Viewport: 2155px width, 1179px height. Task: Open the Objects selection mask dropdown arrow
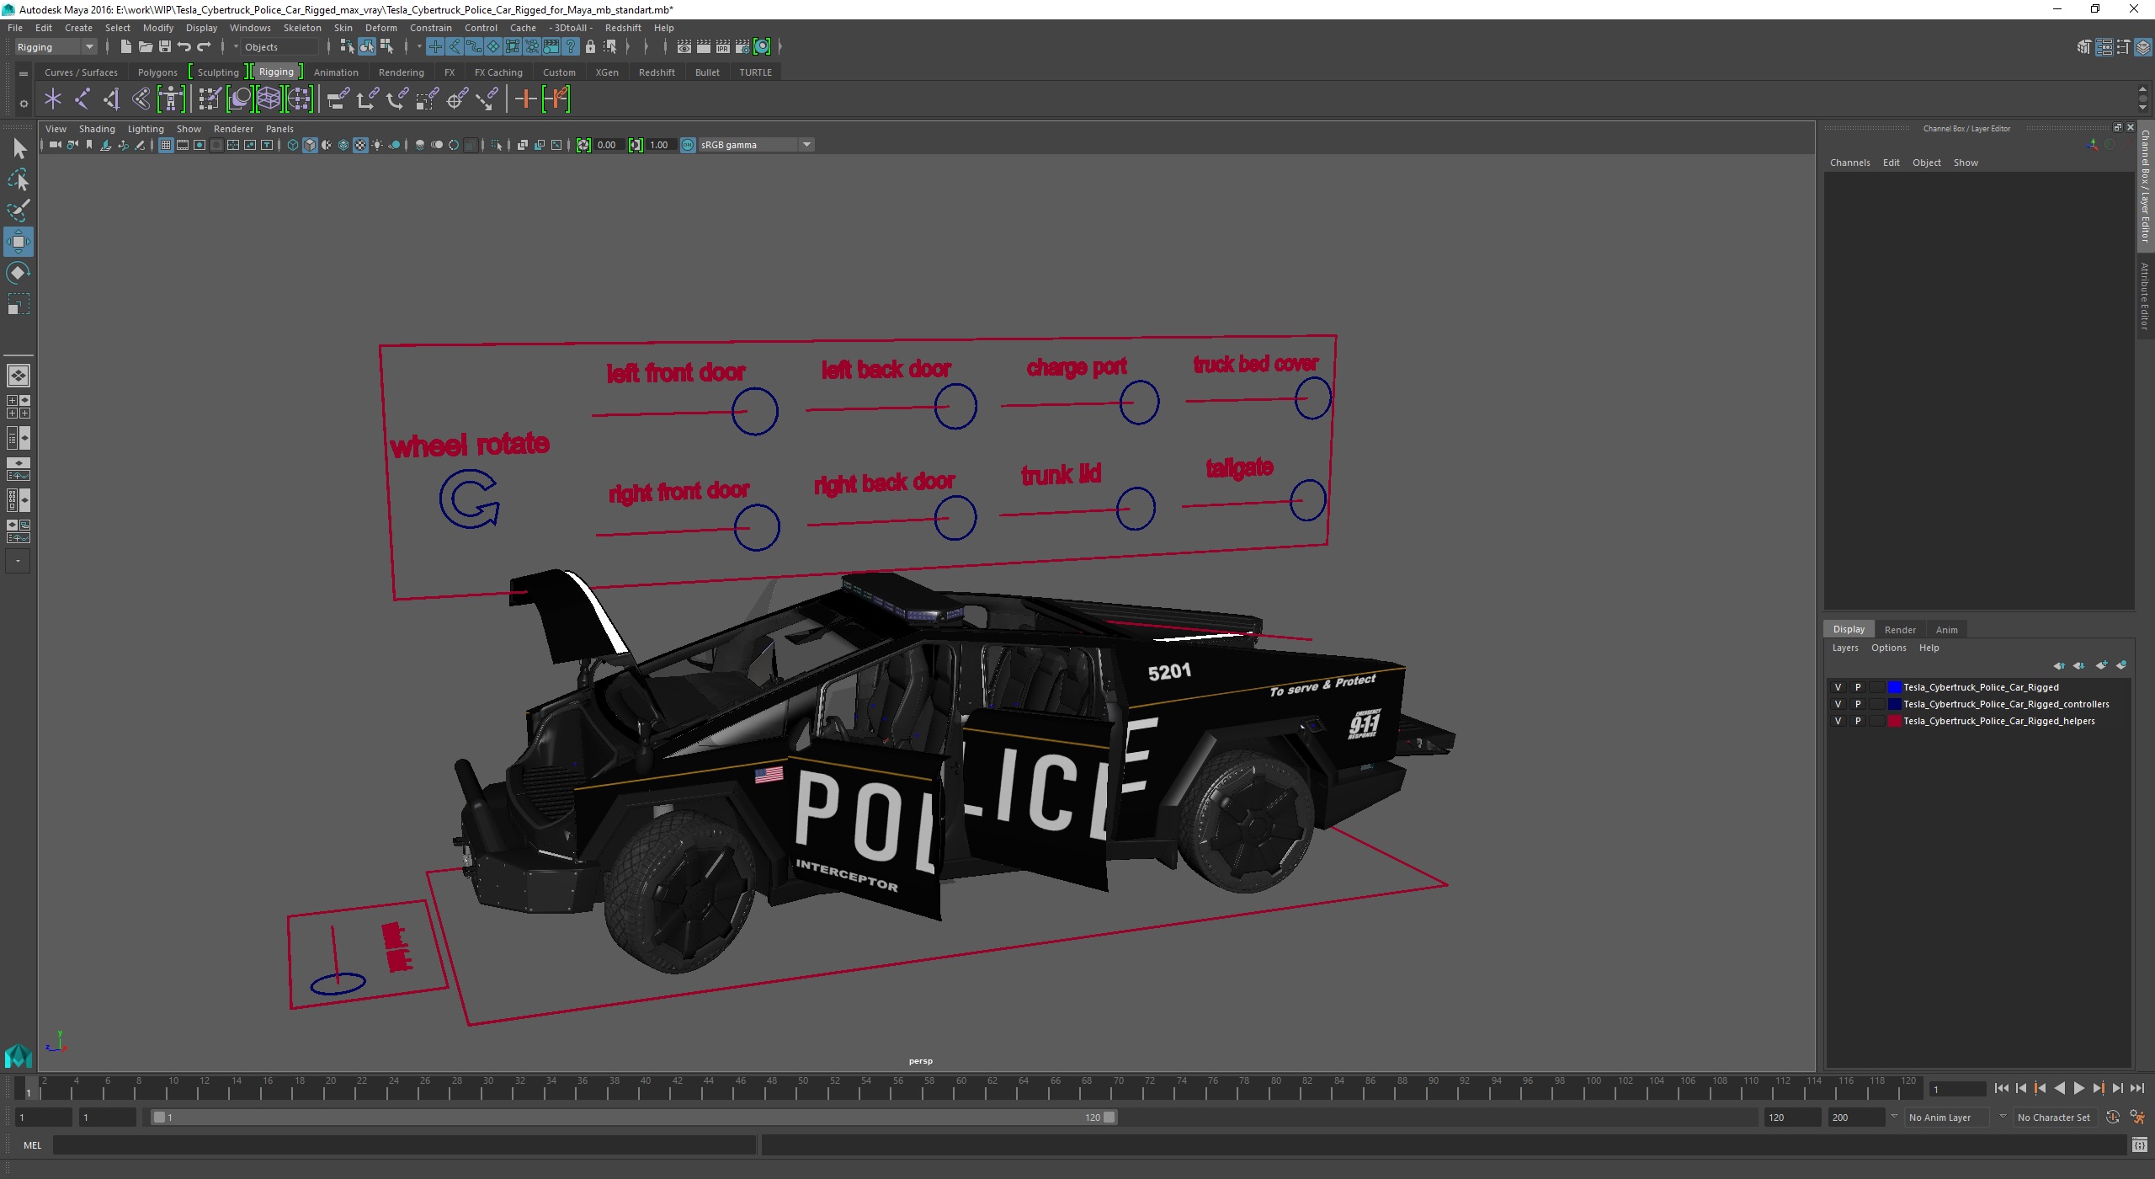pos(237,47)
